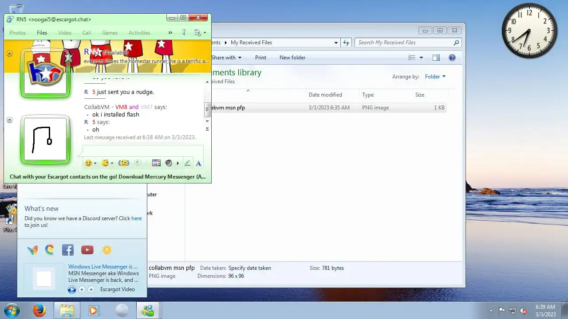Select the collabvm msn pfp file row
The height and width of the screenshot is (319, 568).
[x=328, y=108]
